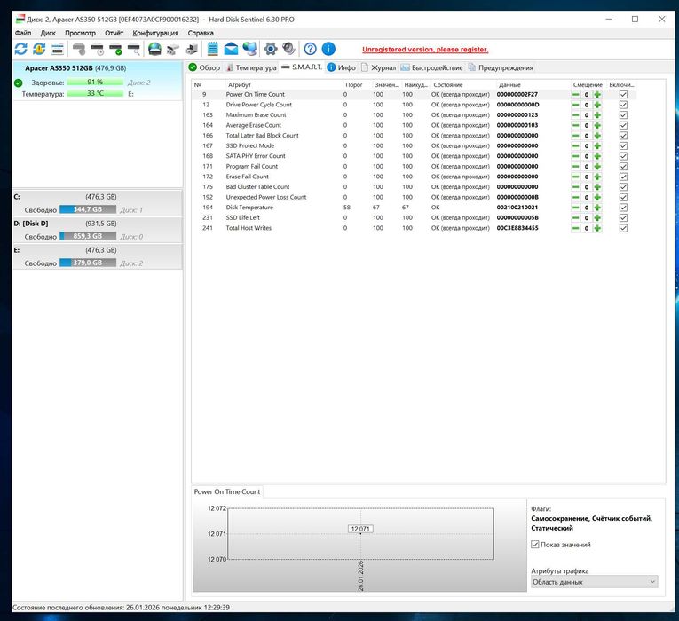This screenshot has height=621, width=679.
Task: Open settings with the gear icon
Action: click(271, 49)
